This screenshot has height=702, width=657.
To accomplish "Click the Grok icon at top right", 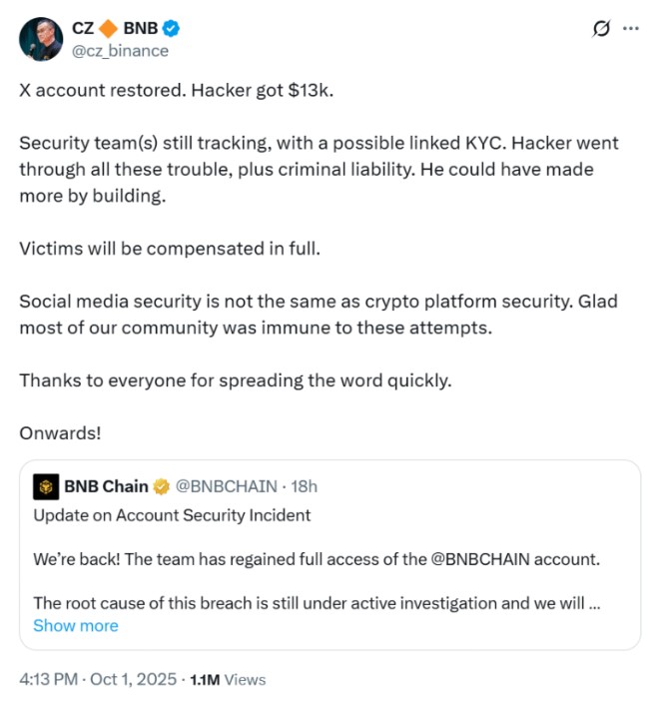I will coord(601,29).
